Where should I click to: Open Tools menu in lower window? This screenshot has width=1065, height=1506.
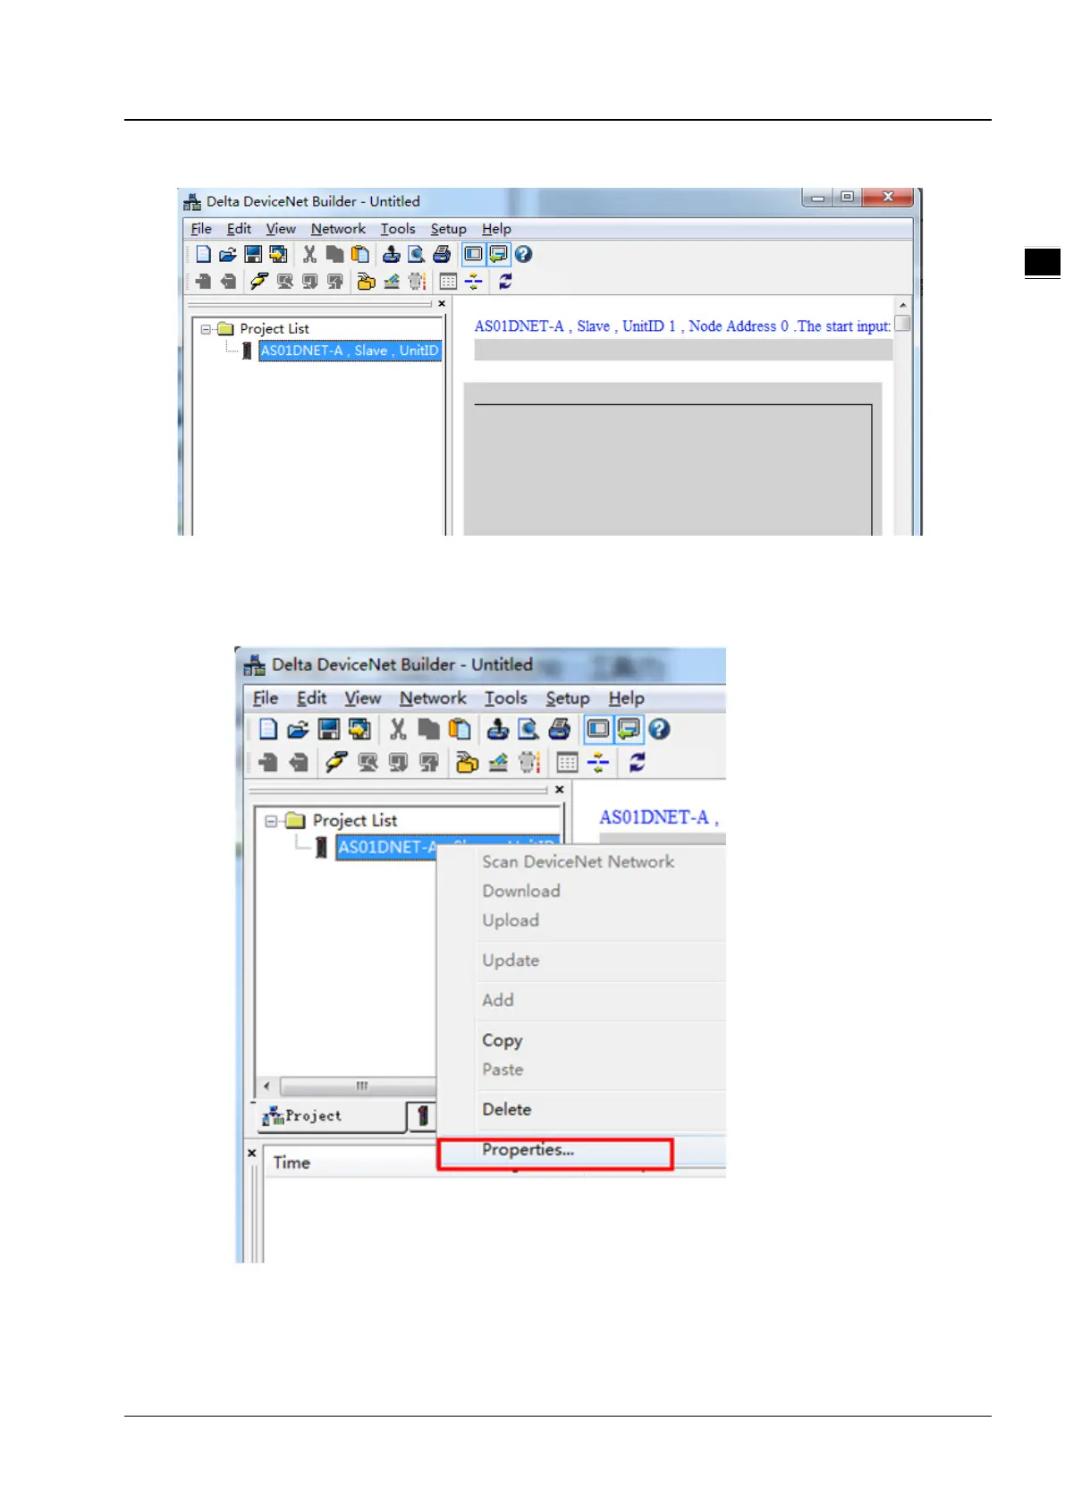tap(506, 698)
